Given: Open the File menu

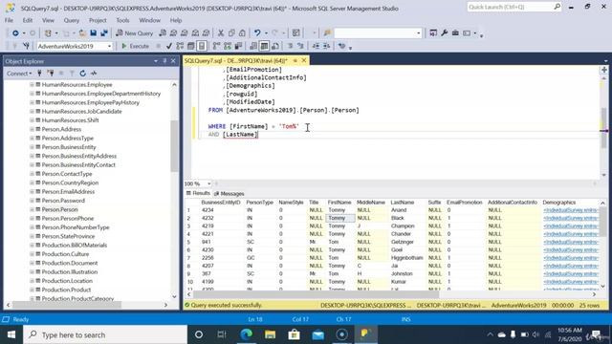Looking at the screenshot, I should (9, 20).
